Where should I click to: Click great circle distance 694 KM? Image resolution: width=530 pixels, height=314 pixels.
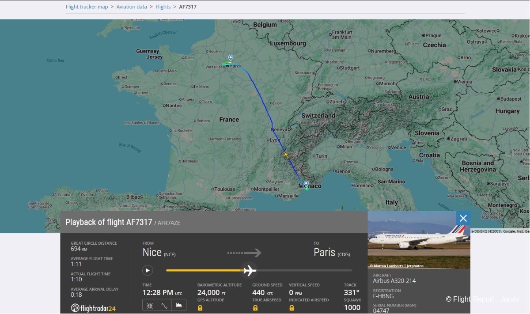point(79,249)
